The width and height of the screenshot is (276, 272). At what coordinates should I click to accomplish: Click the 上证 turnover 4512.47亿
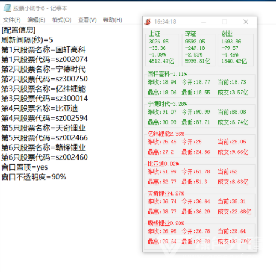point(162,61)
